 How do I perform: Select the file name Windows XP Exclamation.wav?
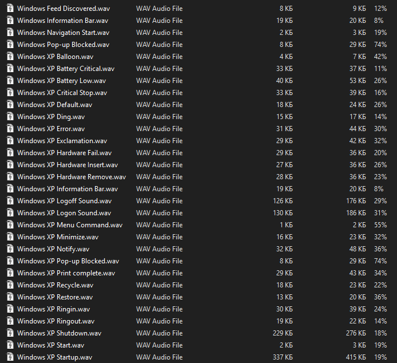coord(62,141)
